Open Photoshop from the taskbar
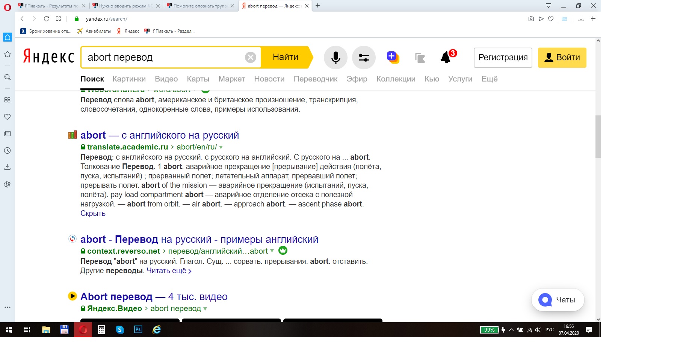The width and height of the screenshot is (677, 359). (138, 330)
